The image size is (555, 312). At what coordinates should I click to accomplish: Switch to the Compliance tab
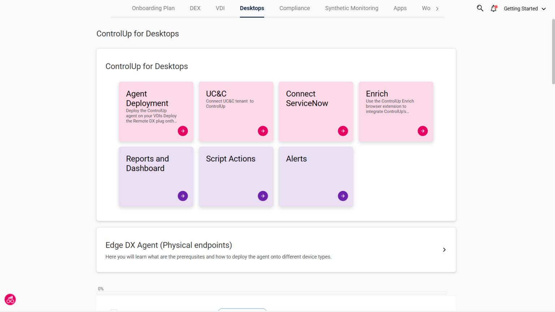(294, 8)
